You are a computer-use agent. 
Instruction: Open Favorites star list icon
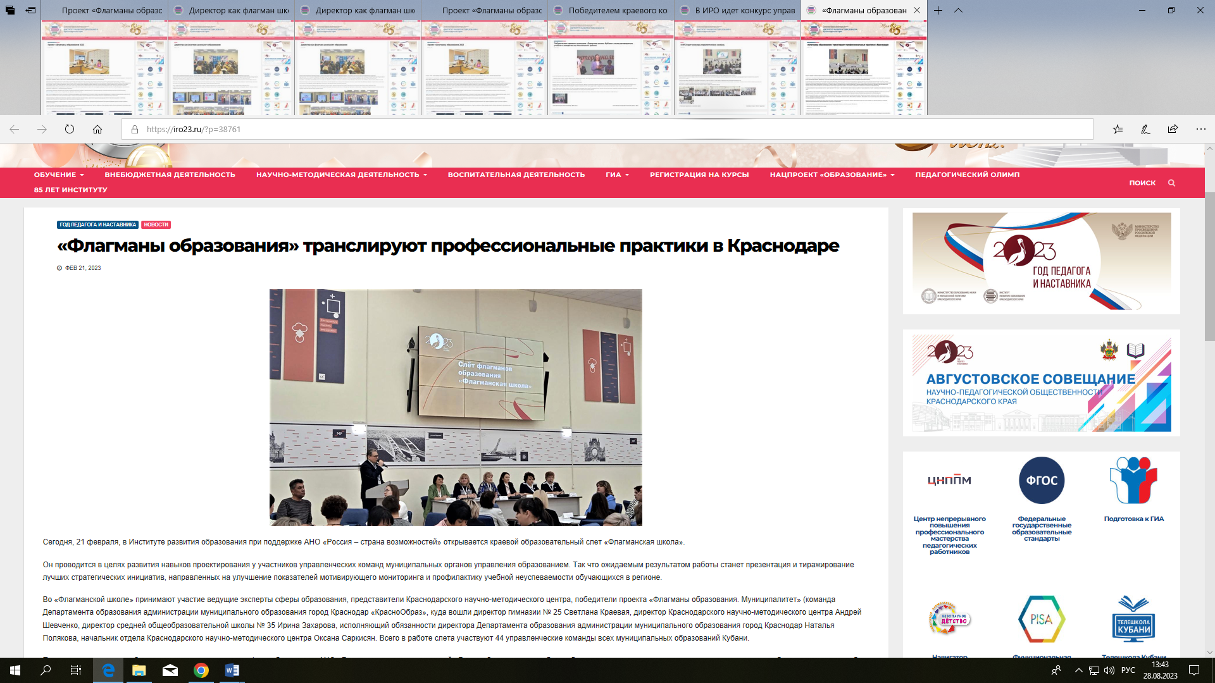click(x=1118, y=129)
